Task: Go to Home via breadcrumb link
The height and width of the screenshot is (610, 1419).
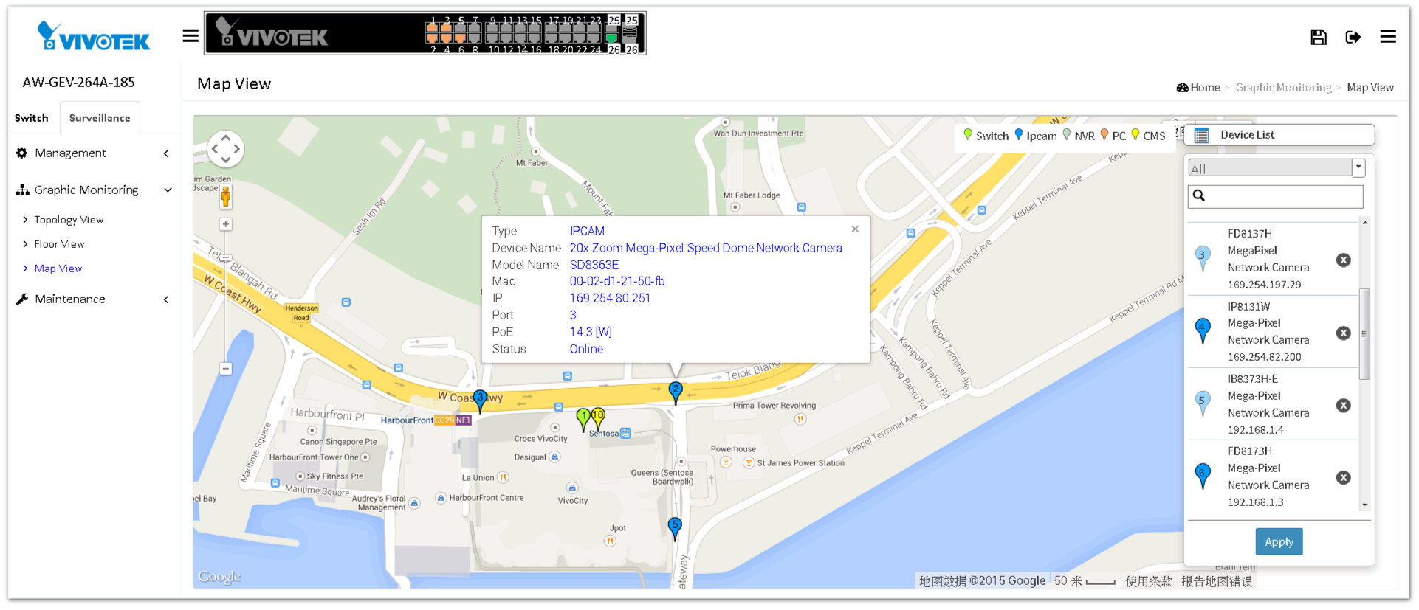Action: tap(1205, 88)
